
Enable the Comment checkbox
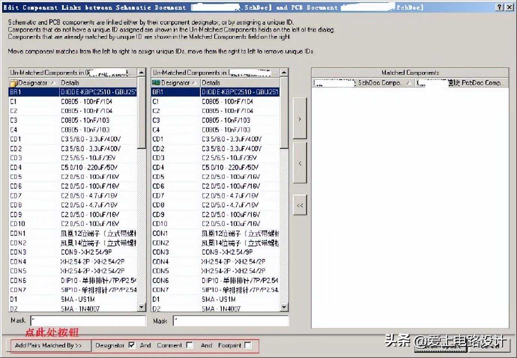(190, 345)
